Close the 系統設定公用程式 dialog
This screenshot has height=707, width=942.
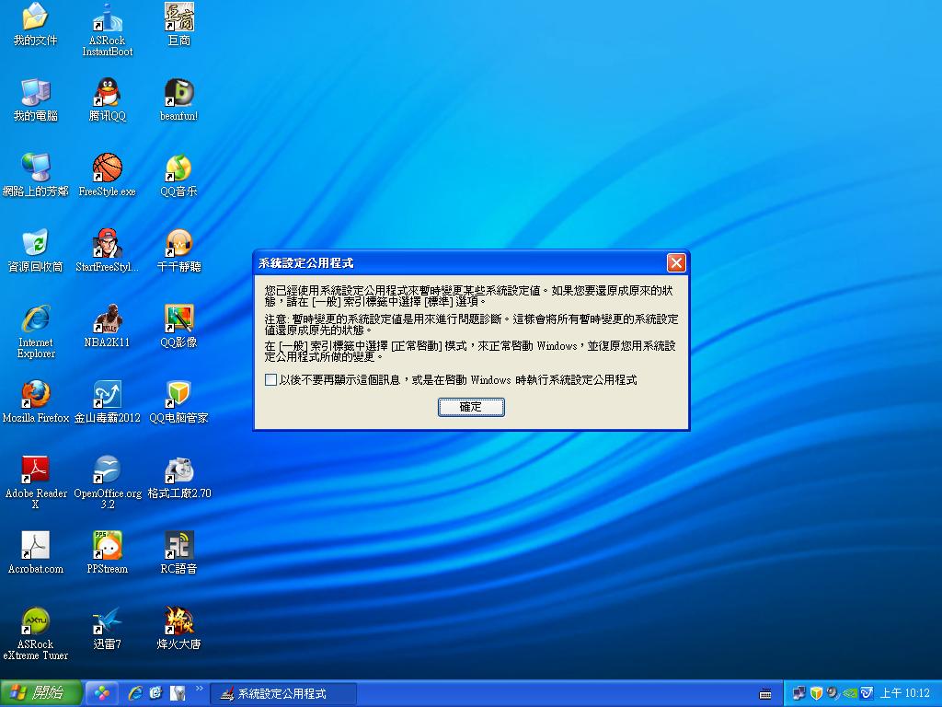click(x=676, y=262)
